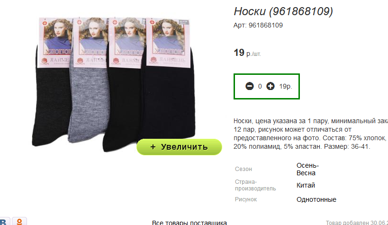Click the 19 р./шт. price text
This screenshot has height=225, width=388.
pos(247,53)
